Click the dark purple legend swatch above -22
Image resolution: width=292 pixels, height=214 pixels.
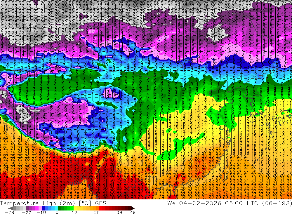[x=27, y=208]
